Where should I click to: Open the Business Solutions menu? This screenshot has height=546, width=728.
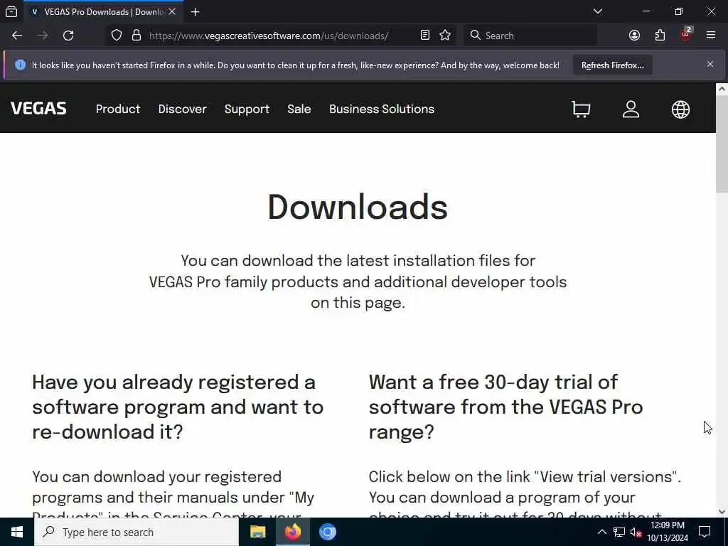(382, 109)
